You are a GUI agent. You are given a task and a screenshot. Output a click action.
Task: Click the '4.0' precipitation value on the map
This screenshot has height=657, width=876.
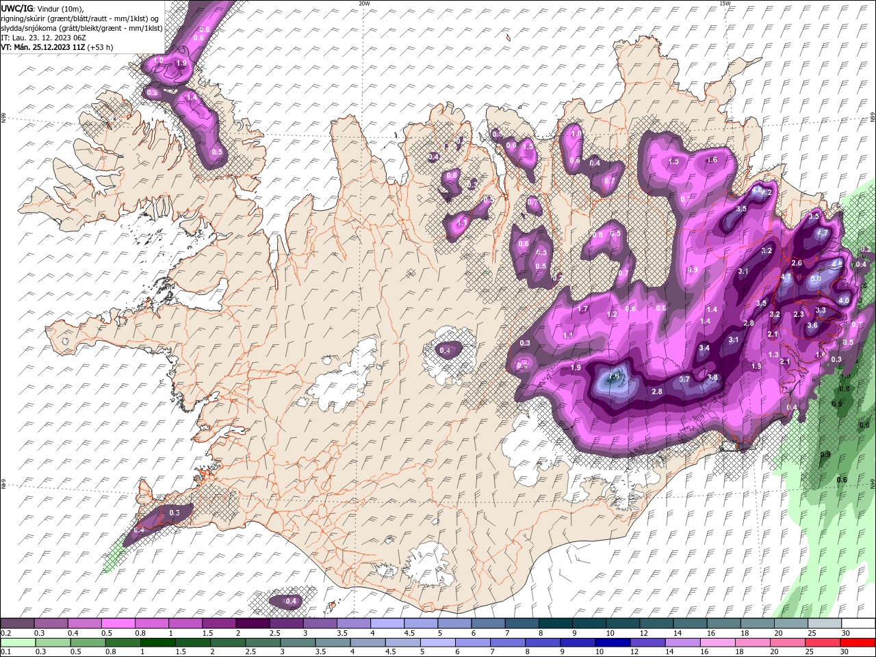(844, 300)
